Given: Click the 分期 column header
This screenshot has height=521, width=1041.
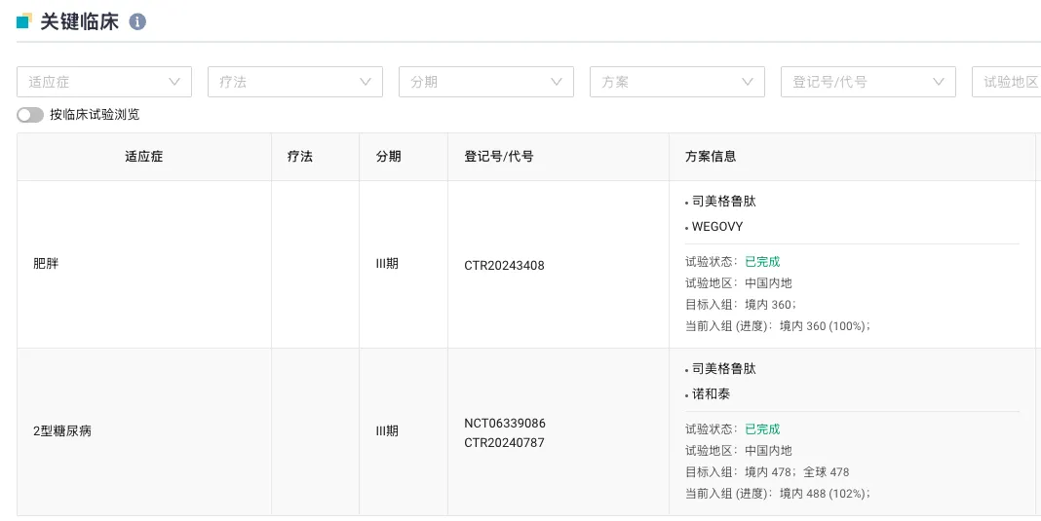Looking at the screenshot, I should 388,157.
